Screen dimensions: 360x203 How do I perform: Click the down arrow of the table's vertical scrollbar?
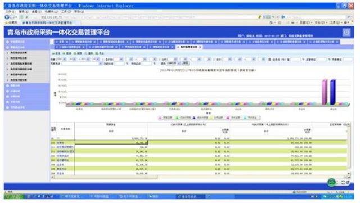[x=349, y=174]
